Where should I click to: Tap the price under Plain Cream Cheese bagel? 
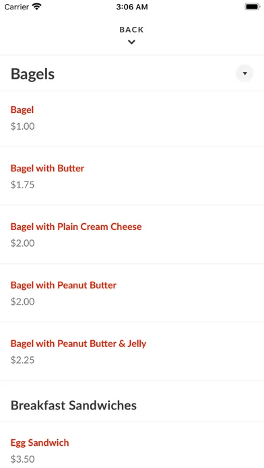pyautogui.click(x=23, y=243)
